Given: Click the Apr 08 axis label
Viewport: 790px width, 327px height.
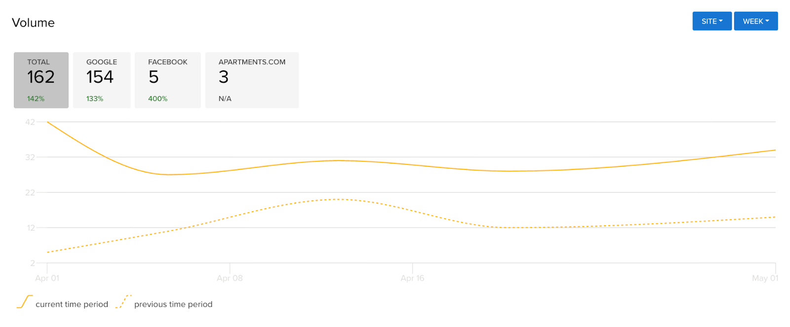Looking at the screenshot, I should 230,278.
